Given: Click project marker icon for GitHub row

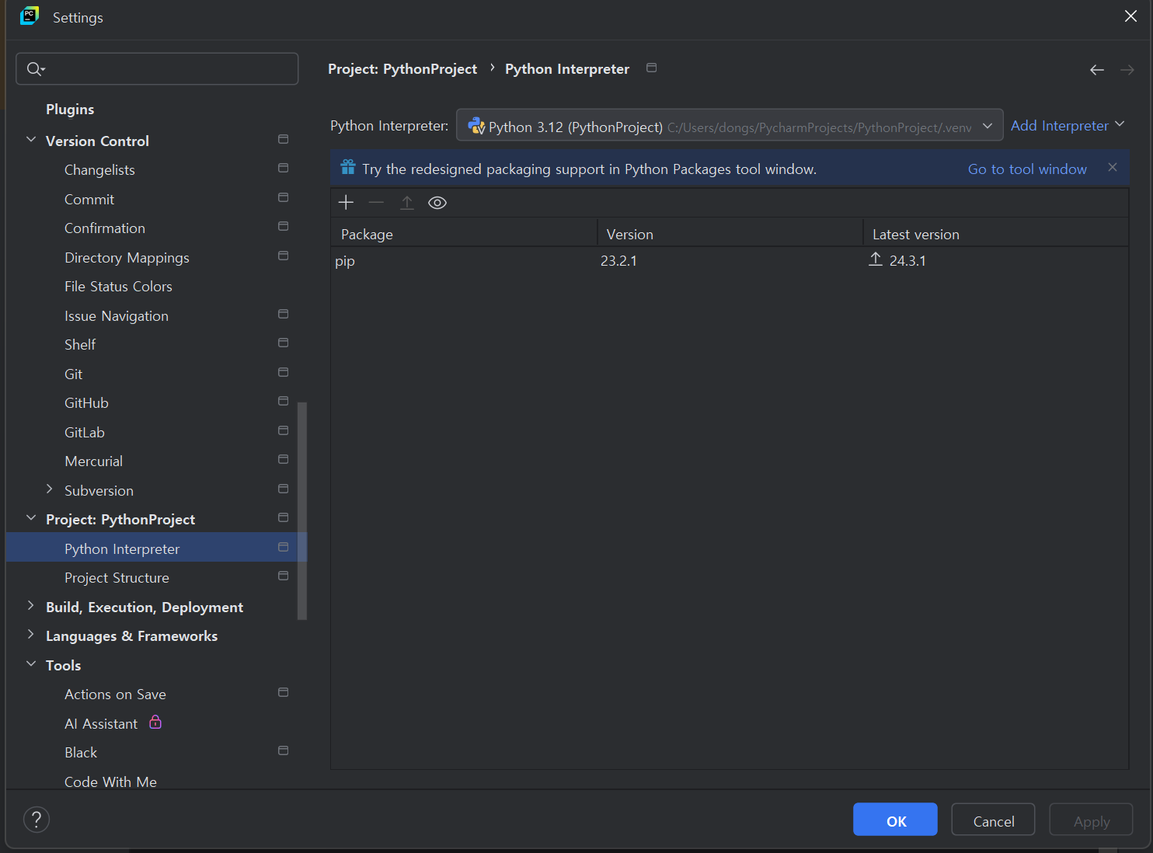Looking at the screenshot, I should [283, 401].
